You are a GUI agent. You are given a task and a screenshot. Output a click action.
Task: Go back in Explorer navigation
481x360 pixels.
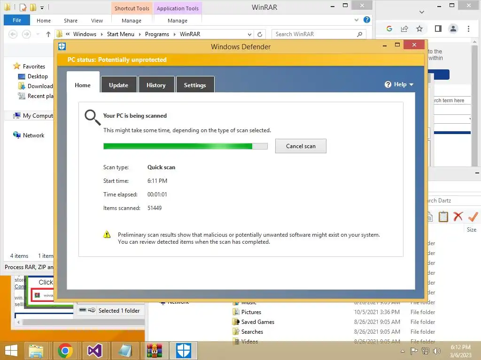(x=13, y=34)
